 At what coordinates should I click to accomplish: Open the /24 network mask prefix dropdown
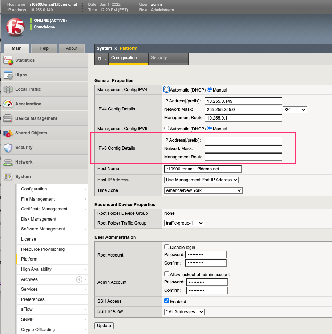click(x=295, y=110)
